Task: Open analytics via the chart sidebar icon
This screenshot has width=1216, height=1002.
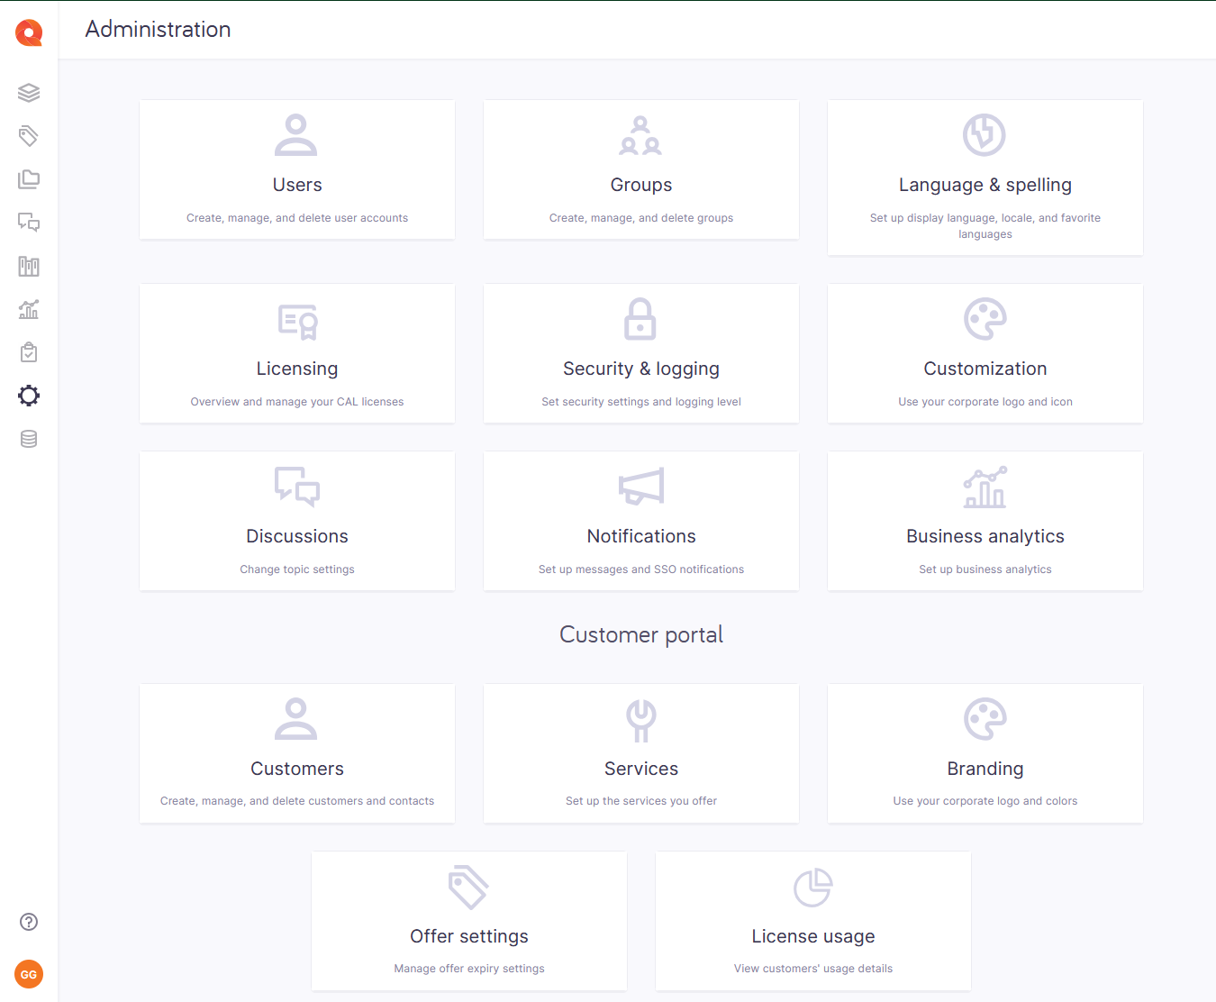Action: [x=28, y=309]
